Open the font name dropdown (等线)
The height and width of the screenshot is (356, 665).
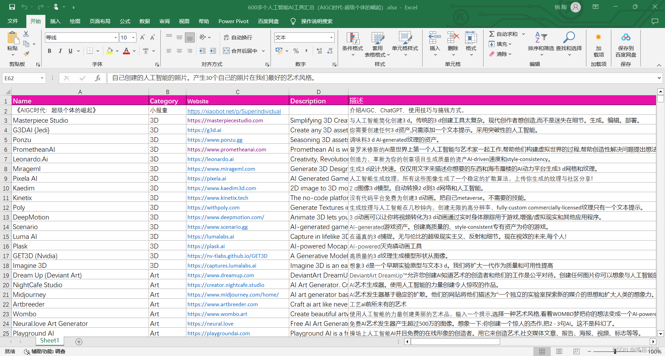coord(116,37)
